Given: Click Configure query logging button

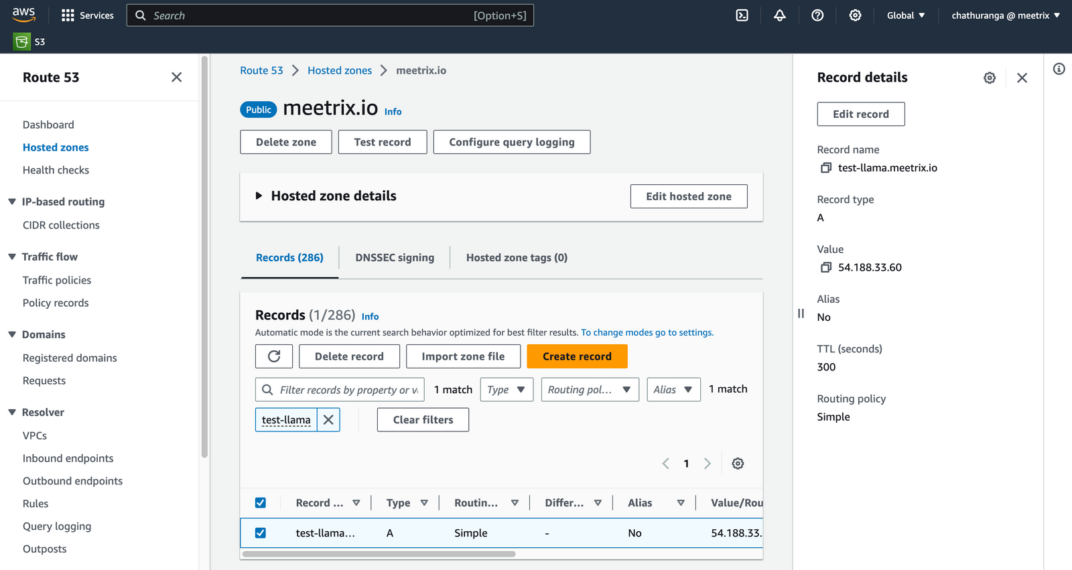Looking at the screenshot, I should point(512,142).
